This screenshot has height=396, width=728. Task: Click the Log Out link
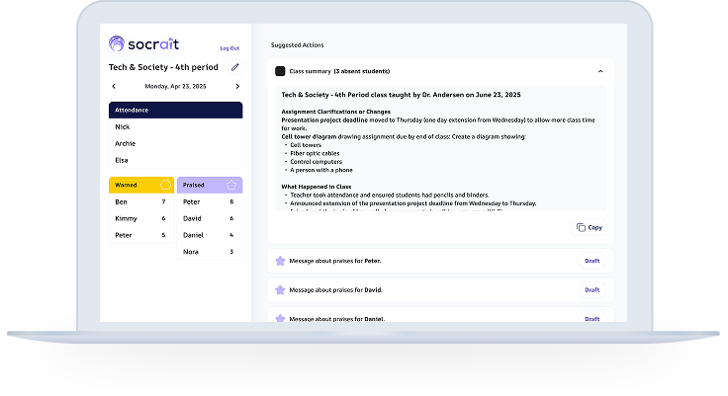[x=229, y=48]
